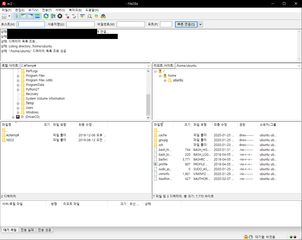This screenshot has width=302, height=240.
Task: Select the Windows folder in local tree
Action: [x=32, y=112]
